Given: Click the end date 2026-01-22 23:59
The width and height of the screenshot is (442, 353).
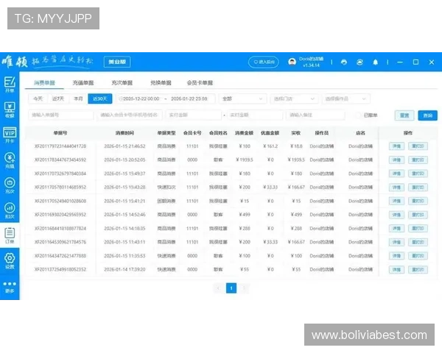Looking at the screenshot, I should (189, 99).
